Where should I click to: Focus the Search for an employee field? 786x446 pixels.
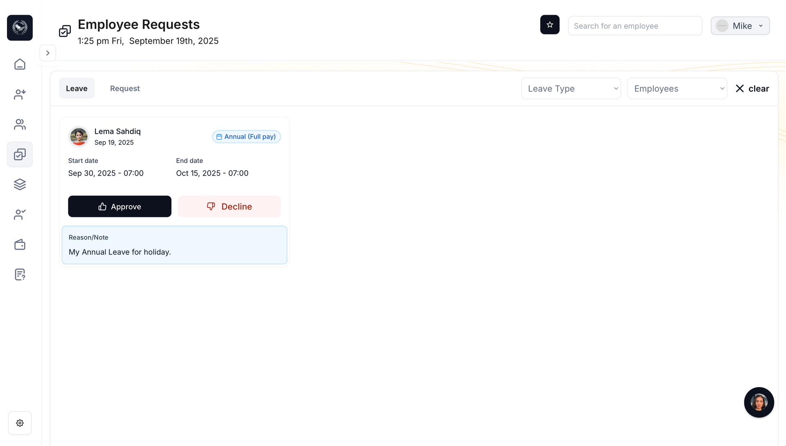point(635,26)
